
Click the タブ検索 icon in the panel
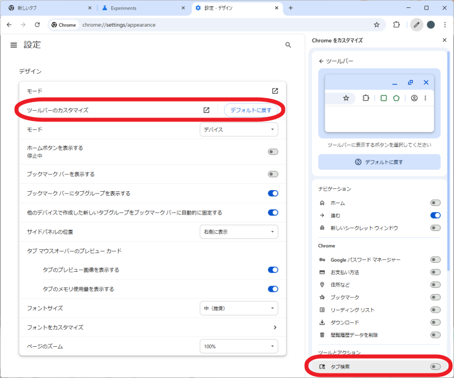pyautogui.click(x=322, y=367)
